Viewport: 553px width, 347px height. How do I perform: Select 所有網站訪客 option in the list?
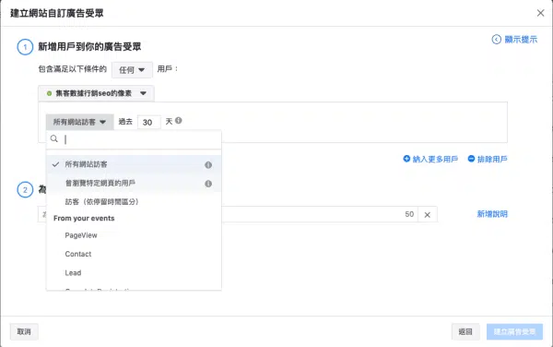(x=134, y=164)
